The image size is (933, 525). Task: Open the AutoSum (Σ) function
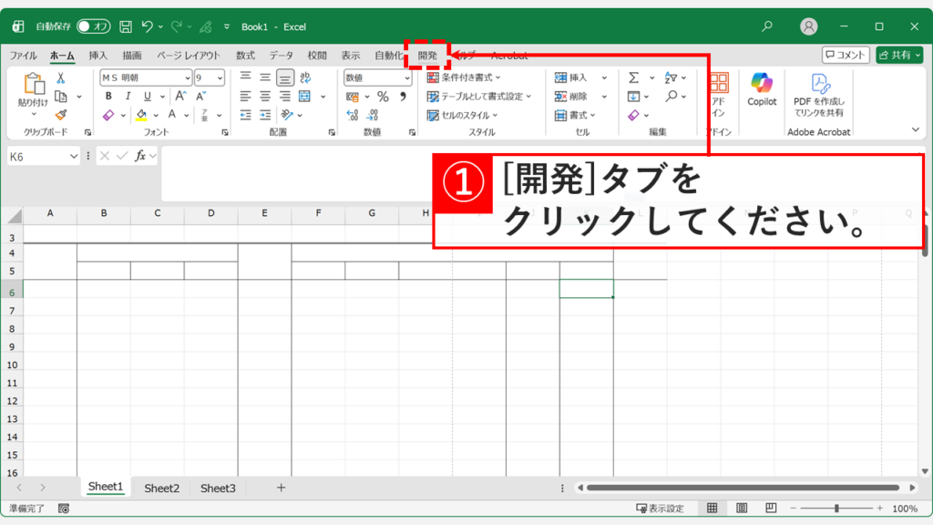[633, 77]
